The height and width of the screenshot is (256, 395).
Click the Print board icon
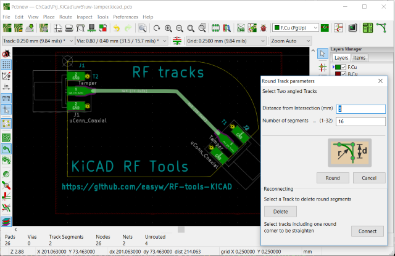[70, 28]
